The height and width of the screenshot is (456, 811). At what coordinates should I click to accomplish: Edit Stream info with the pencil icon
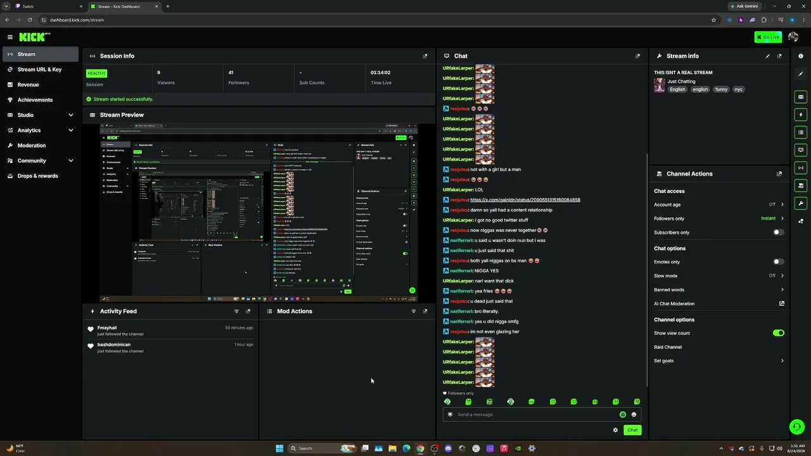point(768,56)
